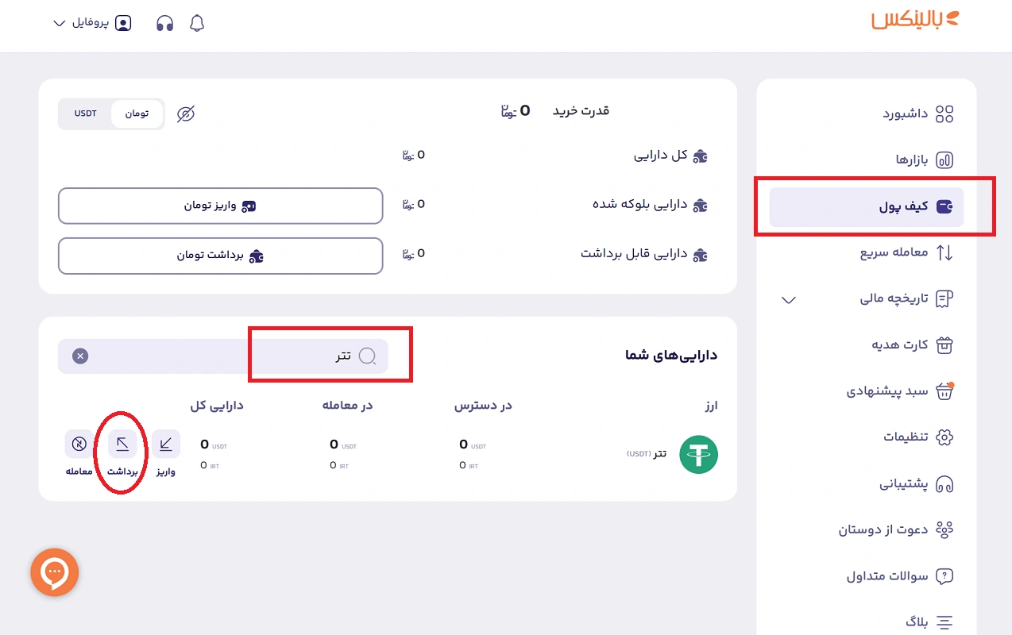Viewport: 1012px width, 635px height.
Task: Select the واریز deposit icon for Tether
Action: [166, 444]
